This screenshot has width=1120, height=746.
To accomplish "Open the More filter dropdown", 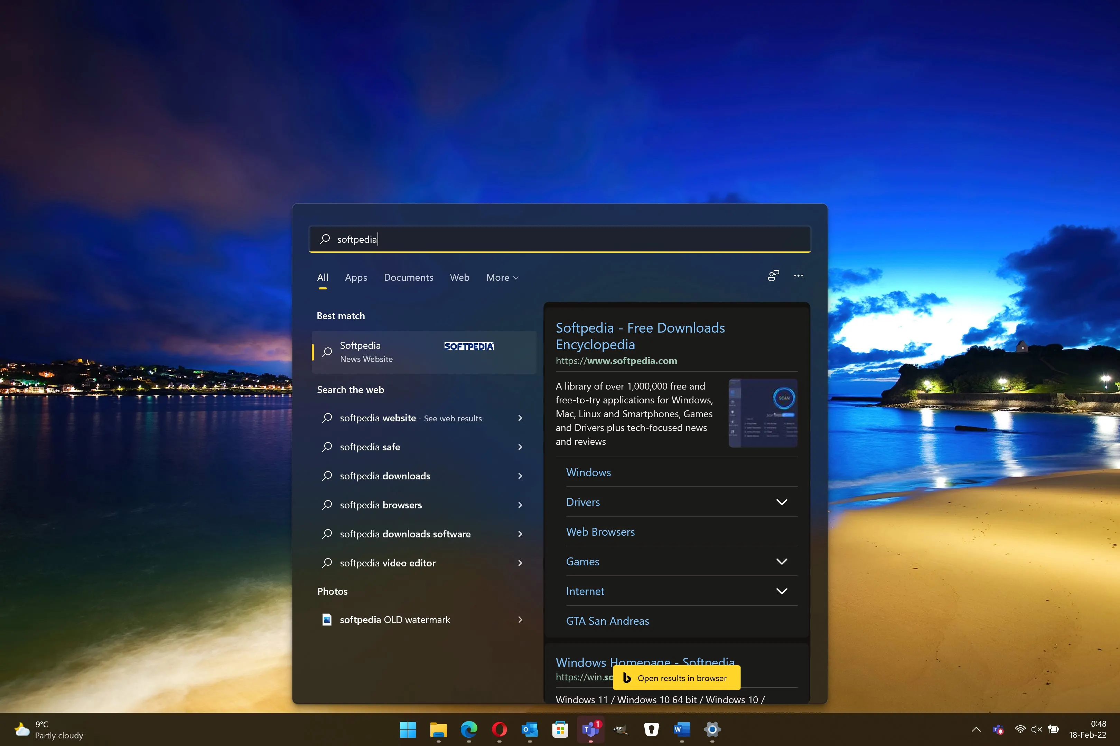I will tap(502, 277).
